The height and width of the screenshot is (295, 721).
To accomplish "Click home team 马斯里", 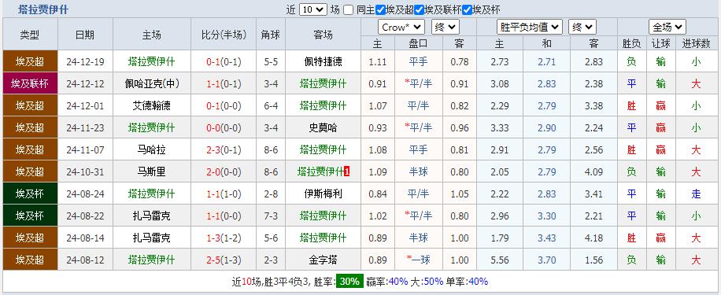I will coord(152,171).
